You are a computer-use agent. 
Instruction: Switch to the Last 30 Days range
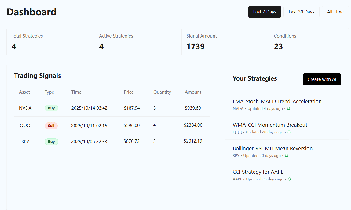pos(301,12)
